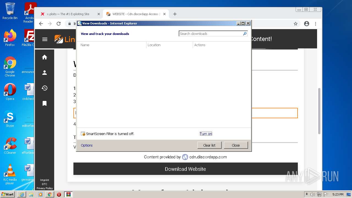Screen dimensions: 352x198
Task: Open the Chrome three-dot menu
Action: [316, 24]
